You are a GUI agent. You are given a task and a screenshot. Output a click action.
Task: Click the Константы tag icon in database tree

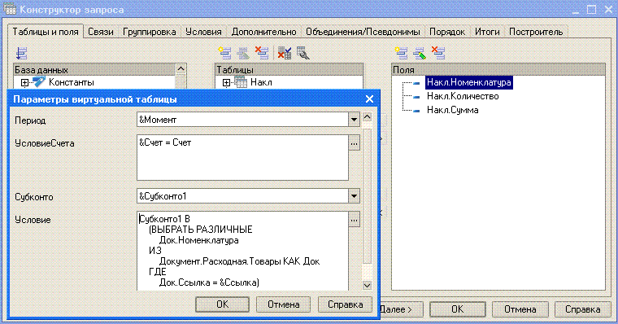point(39,82)
